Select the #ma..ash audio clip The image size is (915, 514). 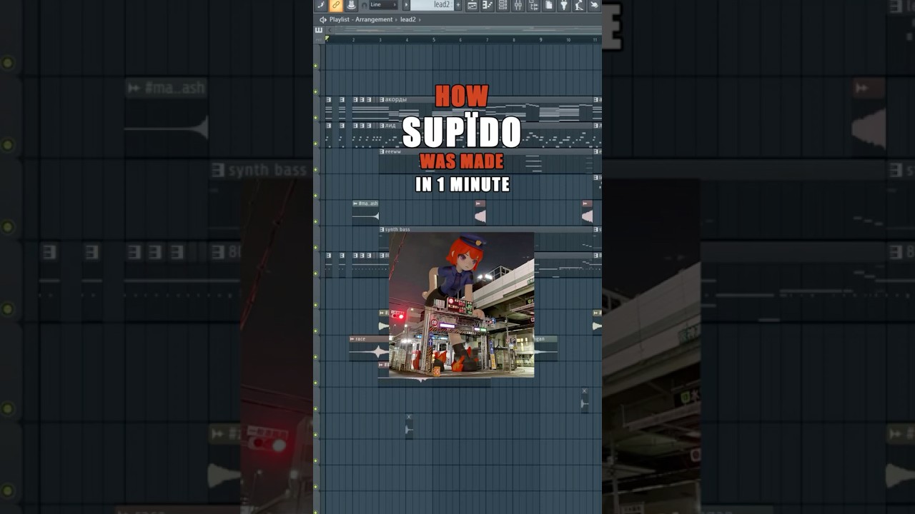[365, 213]
